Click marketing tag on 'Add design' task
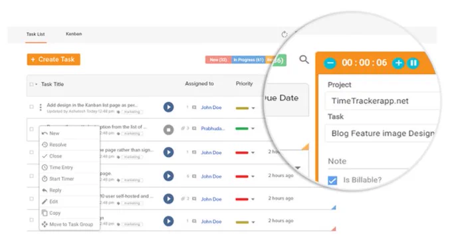The height and width of the screenshot is (252, 452). [132, 112]
